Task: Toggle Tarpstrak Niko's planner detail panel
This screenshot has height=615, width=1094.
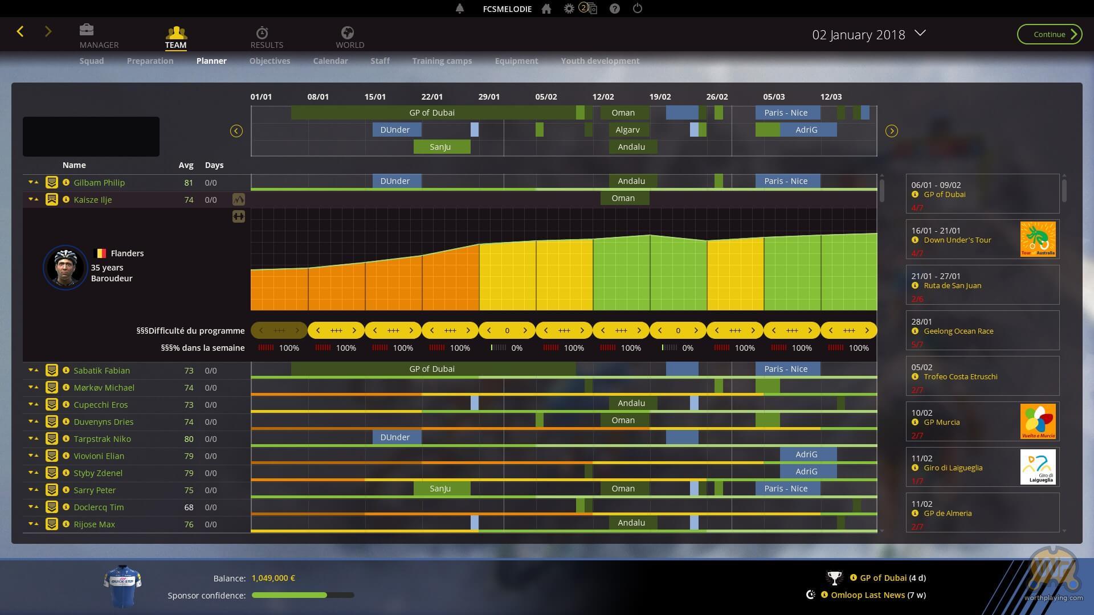Action: coord(52,439)
